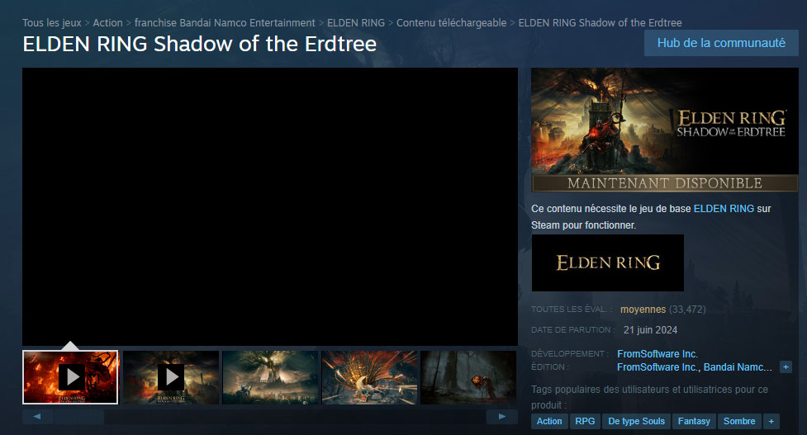Screen dimensions: 807x435
Task: Open the ELDEN RING base game text link
Action: tap(724, 209)
